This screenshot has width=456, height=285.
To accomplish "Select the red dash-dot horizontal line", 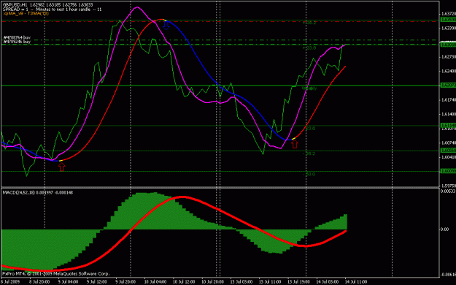I will click(220, 22).
